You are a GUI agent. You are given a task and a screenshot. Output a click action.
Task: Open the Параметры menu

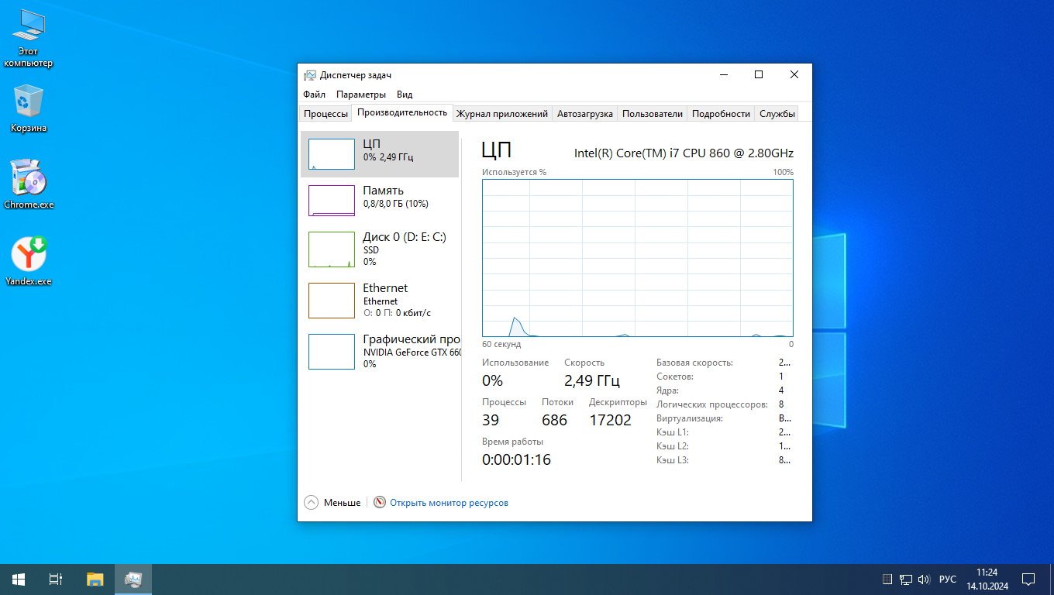360,95
